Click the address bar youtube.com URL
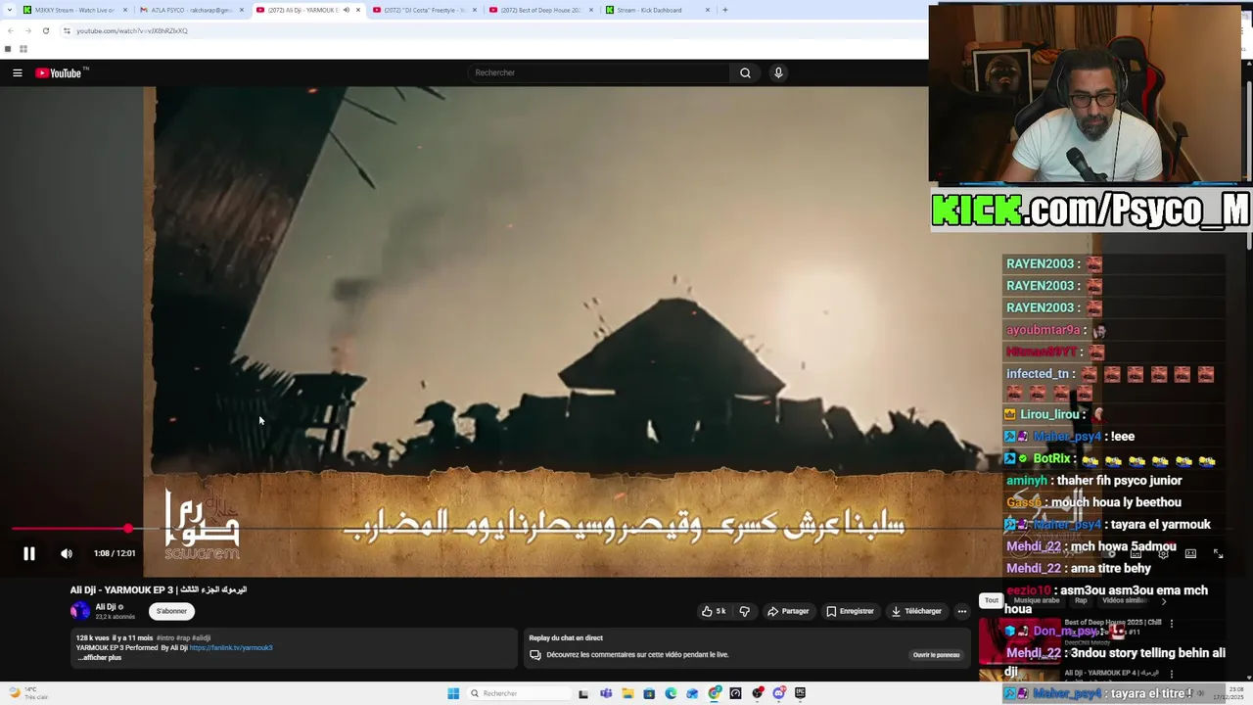The width and height of the screenshot is (1253, 705). (x=132, y=30)
